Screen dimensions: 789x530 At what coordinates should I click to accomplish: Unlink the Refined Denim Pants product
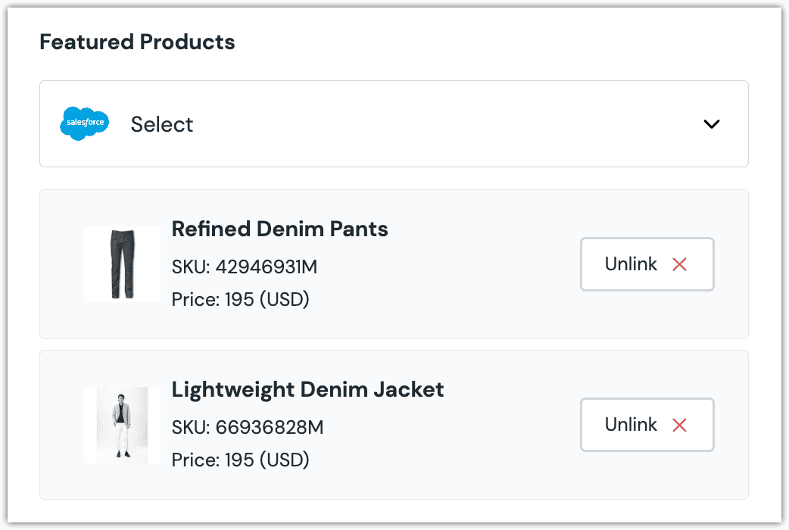(x=647, y=264)
